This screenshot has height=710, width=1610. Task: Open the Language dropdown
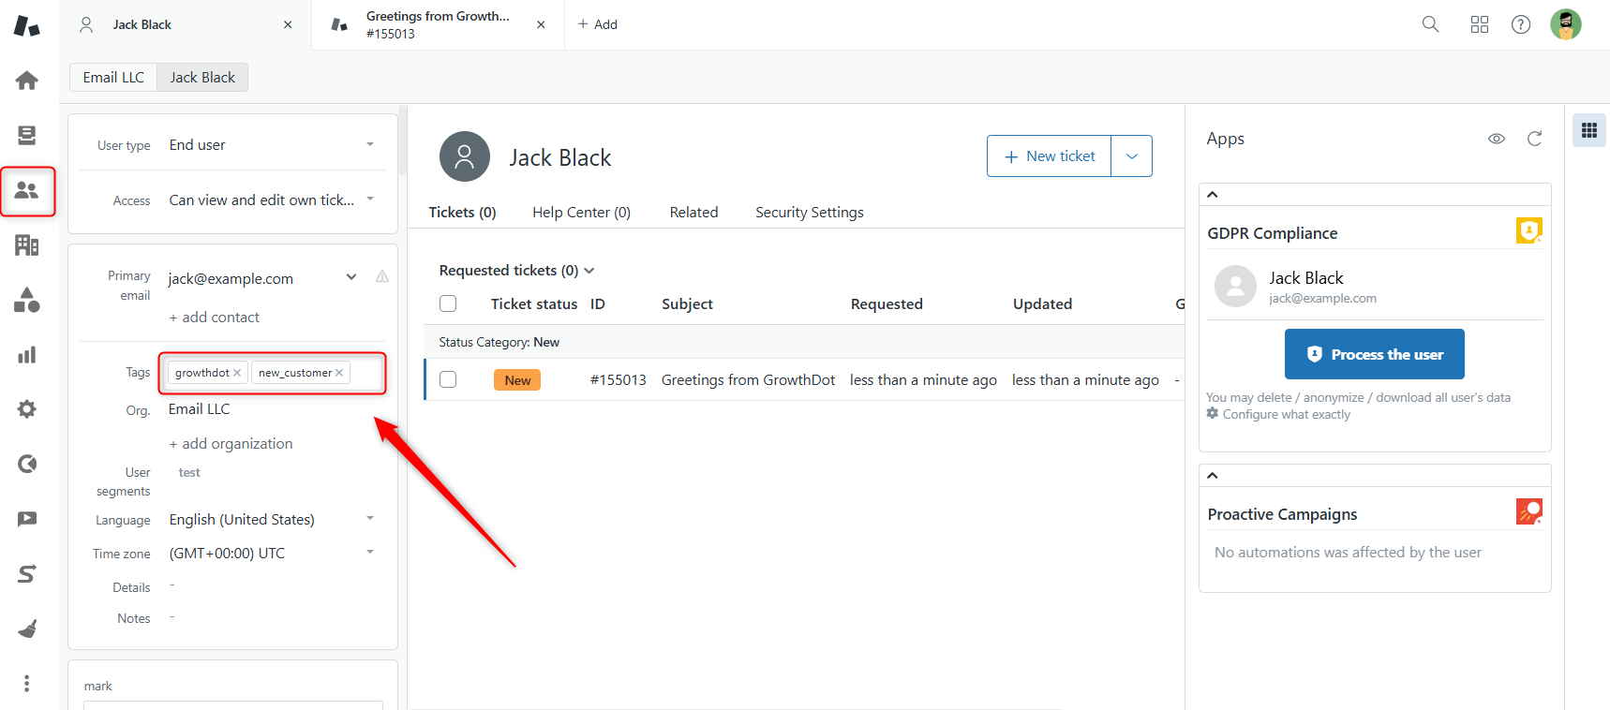point(272,519)
